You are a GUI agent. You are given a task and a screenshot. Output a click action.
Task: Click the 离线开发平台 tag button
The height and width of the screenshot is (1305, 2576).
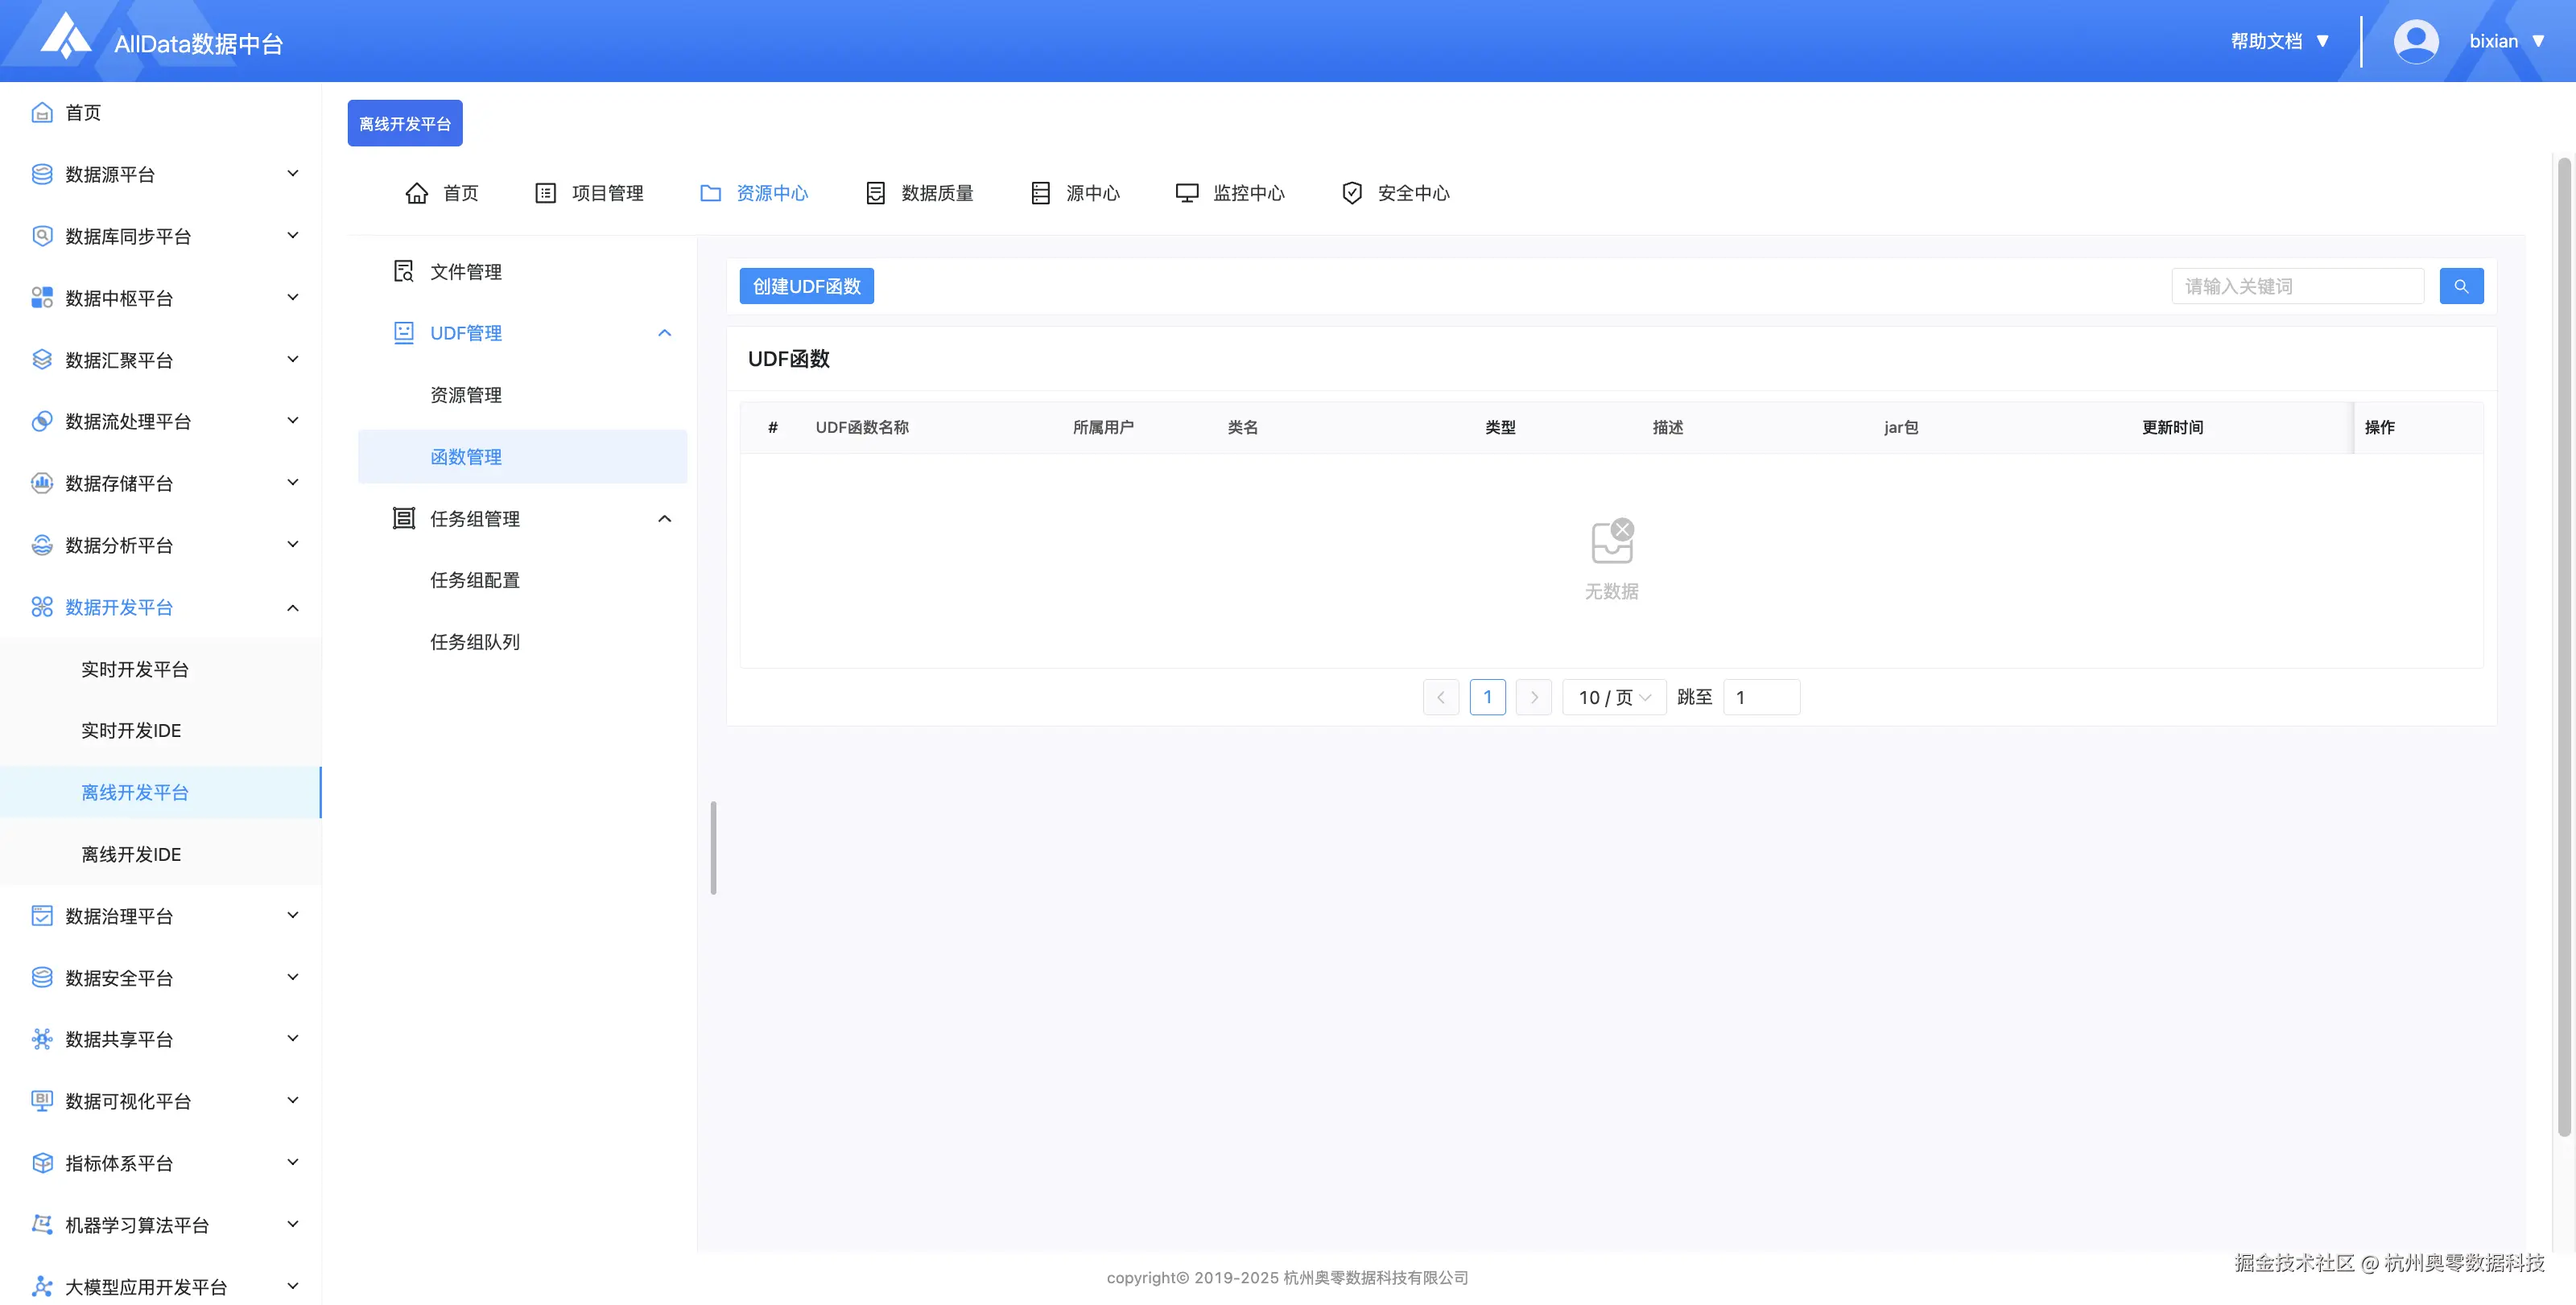(x=405, y=124)
